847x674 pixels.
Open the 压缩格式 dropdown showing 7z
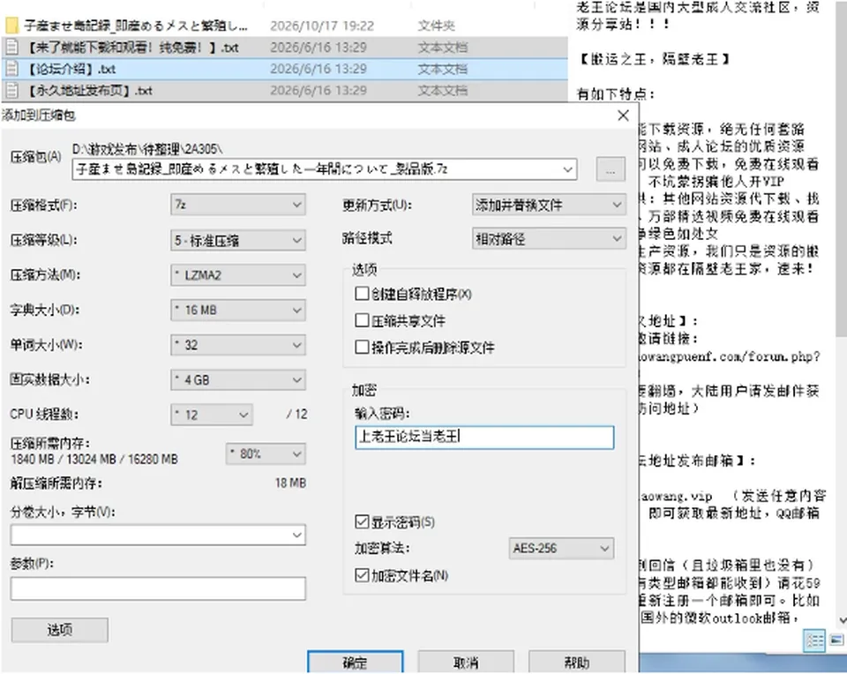[238, 205]
